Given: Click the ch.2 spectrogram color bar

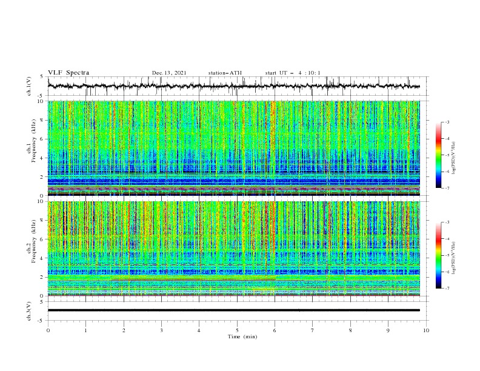Looking at the screenshot, I should 438,255.
